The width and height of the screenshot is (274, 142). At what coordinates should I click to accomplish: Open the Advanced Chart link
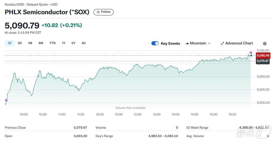239,43
